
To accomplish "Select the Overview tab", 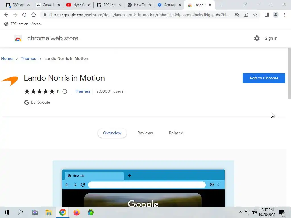I will (x=112, y=133).
